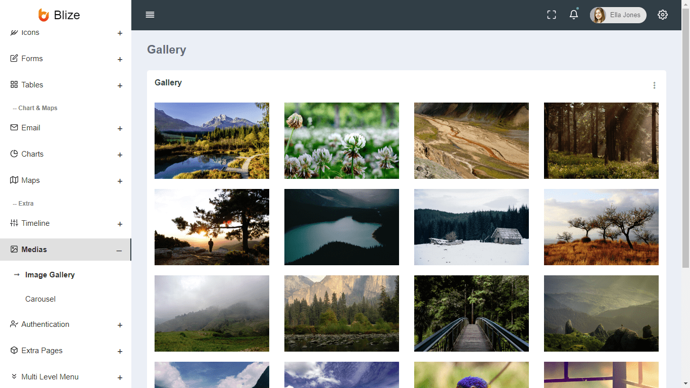Expand the Timeline submenu plus sign

(x=120, y=224)
